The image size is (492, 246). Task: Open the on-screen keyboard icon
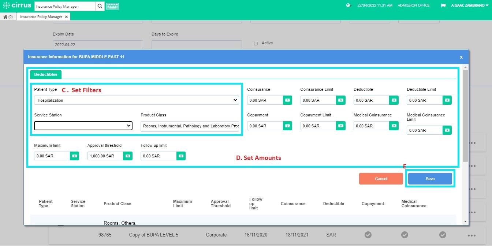112,6
